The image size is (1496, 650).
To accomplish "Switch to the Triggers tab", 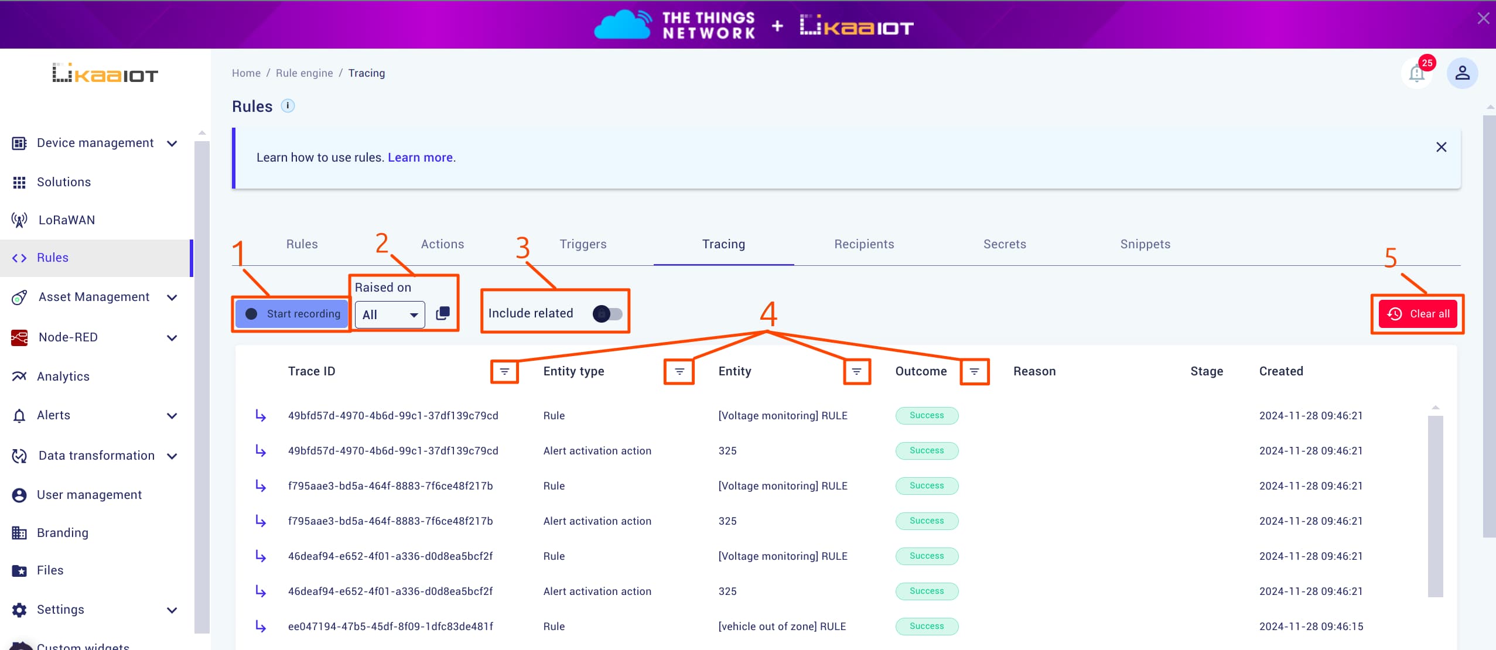I will coord(583,244).
